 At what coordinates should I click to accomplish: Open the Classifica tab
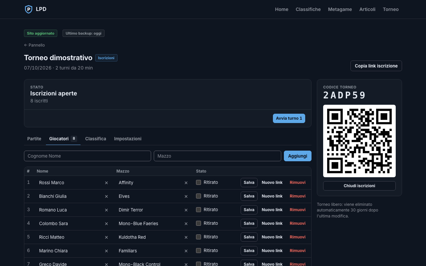click(96, 139)
